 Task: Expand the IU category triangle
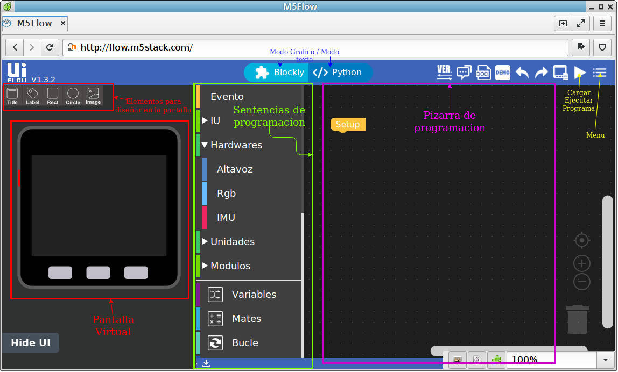coord(205,120)
